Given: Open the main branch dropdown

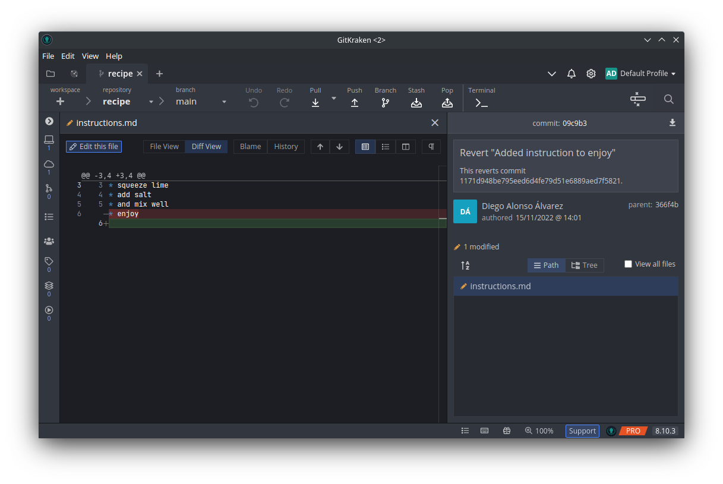Looking at the screenshot, I should pos(201,102).
